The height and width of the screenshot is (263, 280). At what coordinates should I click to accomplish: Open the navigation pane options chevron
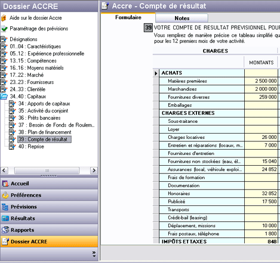pyautogui.click(x=94, y=254)
